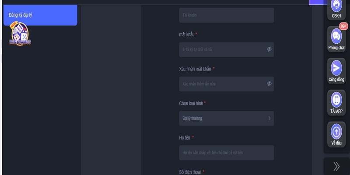The width and height of the screenshot is (350, 175).
Task: Select the Đăng ký đại lý tab
Action: click(40, 15)
